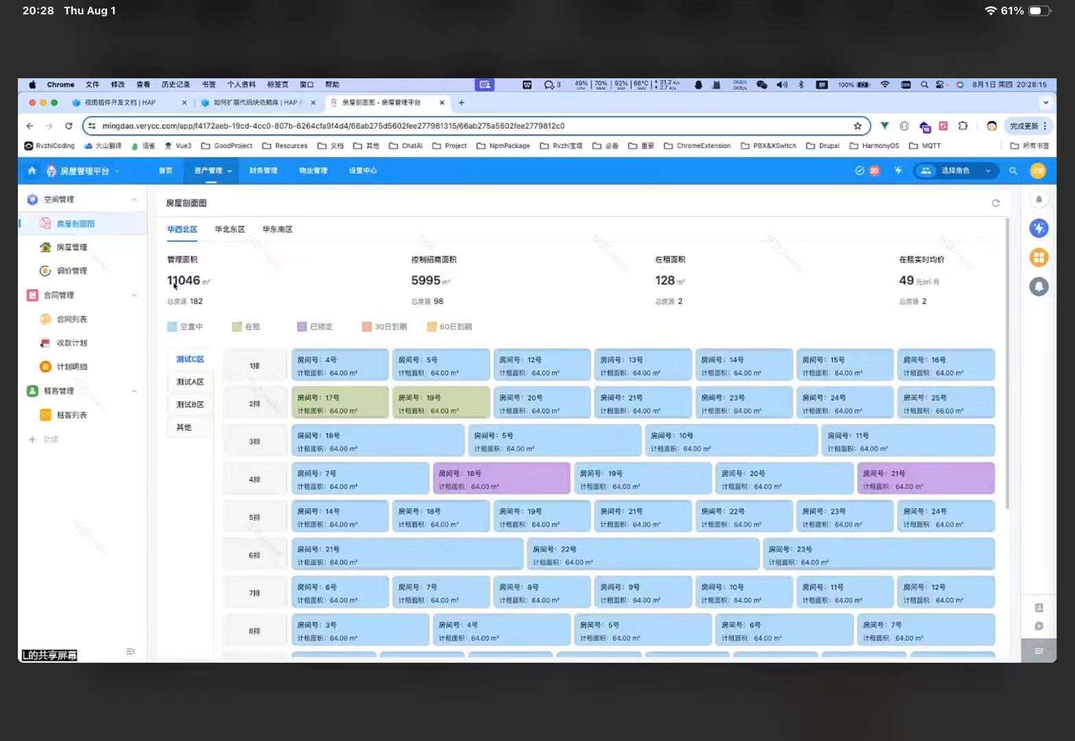
Task: Switch to the 视图插件开发文档 browser tab
Action: [x=129, y=103]
